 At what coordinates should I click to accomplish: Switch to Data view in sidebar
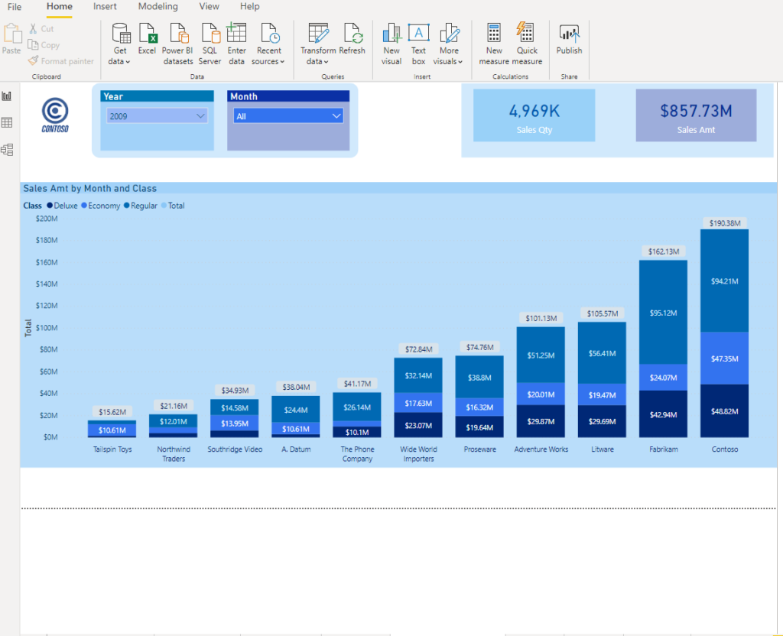pyautogui.click(x=7, y=123)
